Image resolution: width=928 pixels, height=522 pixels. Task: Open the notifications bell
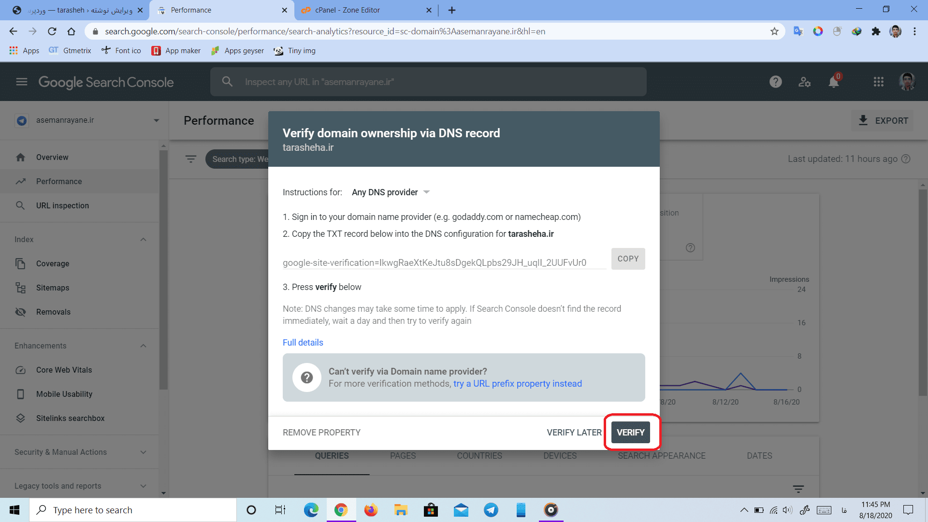click(834, 82)
